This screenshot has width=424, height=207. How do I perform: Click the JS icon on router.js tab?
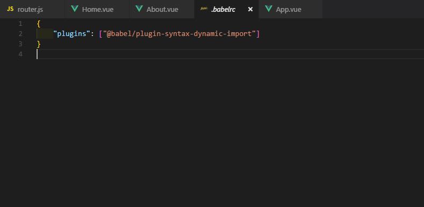[x=10, y=9]
